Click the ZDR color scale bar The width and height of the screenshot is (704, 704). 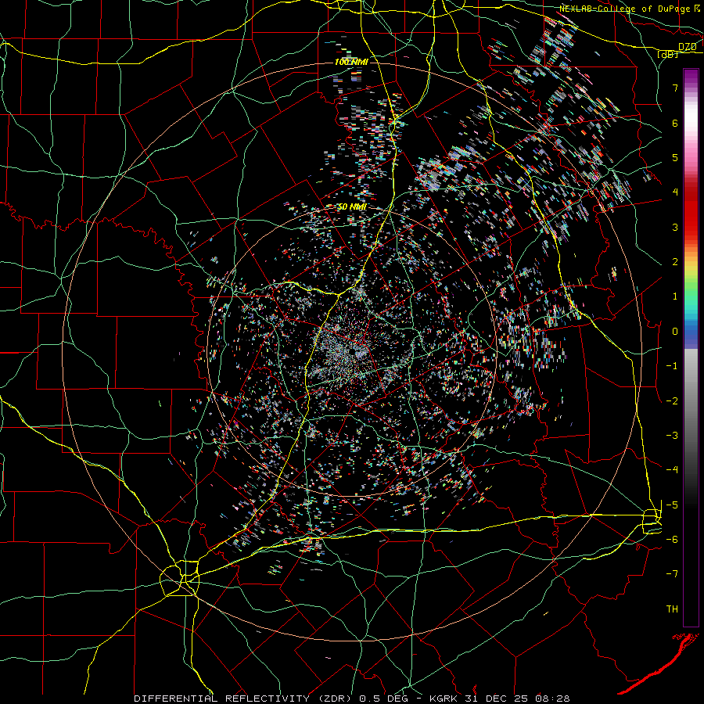coord(691,347)
